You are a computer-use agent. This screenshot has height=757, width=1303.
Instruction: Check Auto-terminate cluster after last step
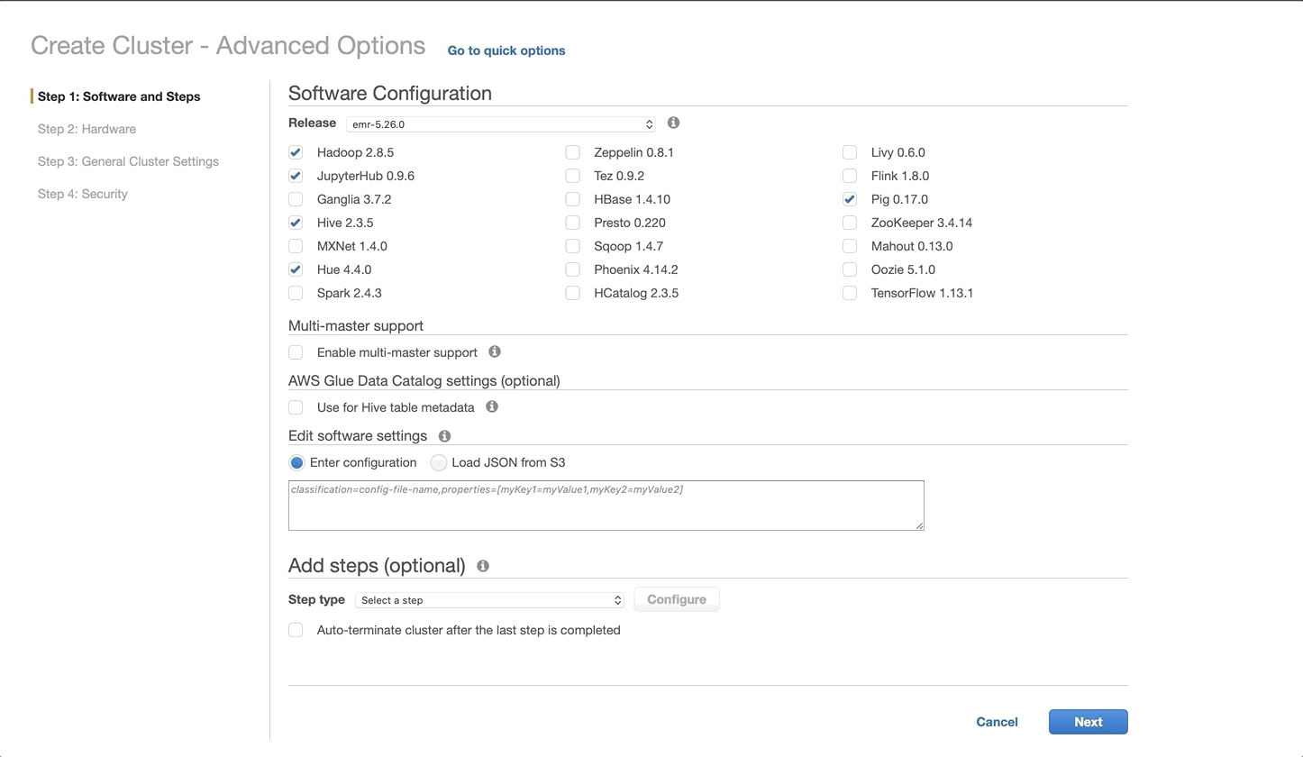(x=296, y=630)
